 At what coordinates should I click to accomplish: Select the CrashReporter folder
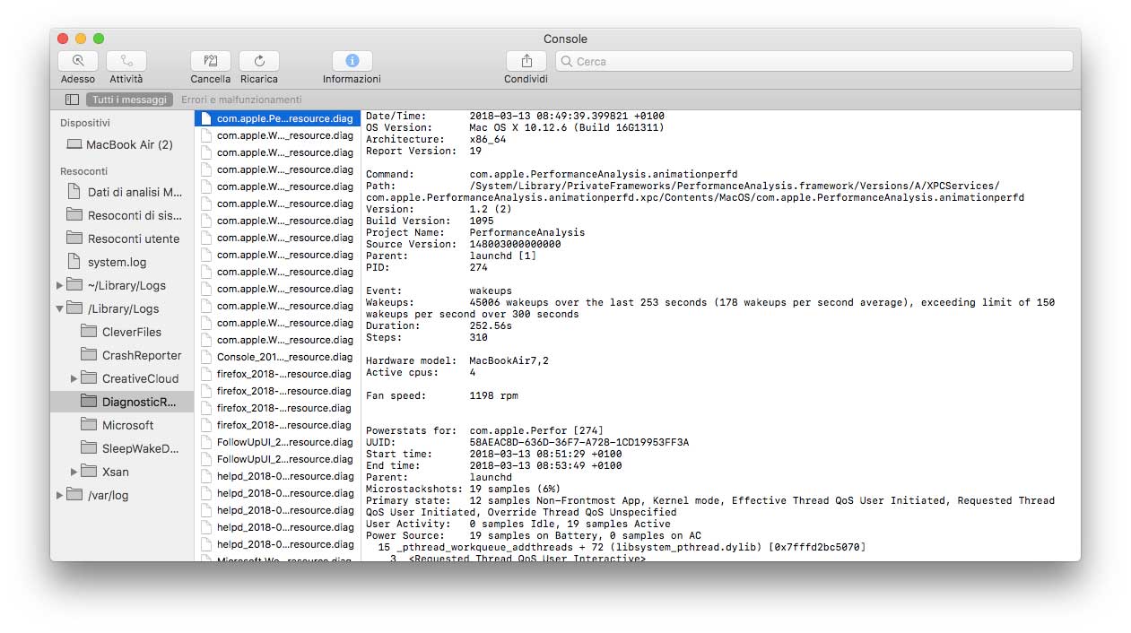(x=122, y=355)
